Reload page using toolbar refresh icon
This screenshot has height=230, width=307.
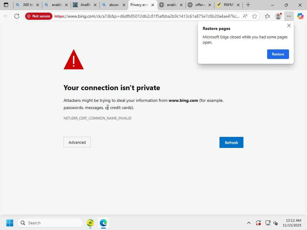coord(17,16)
